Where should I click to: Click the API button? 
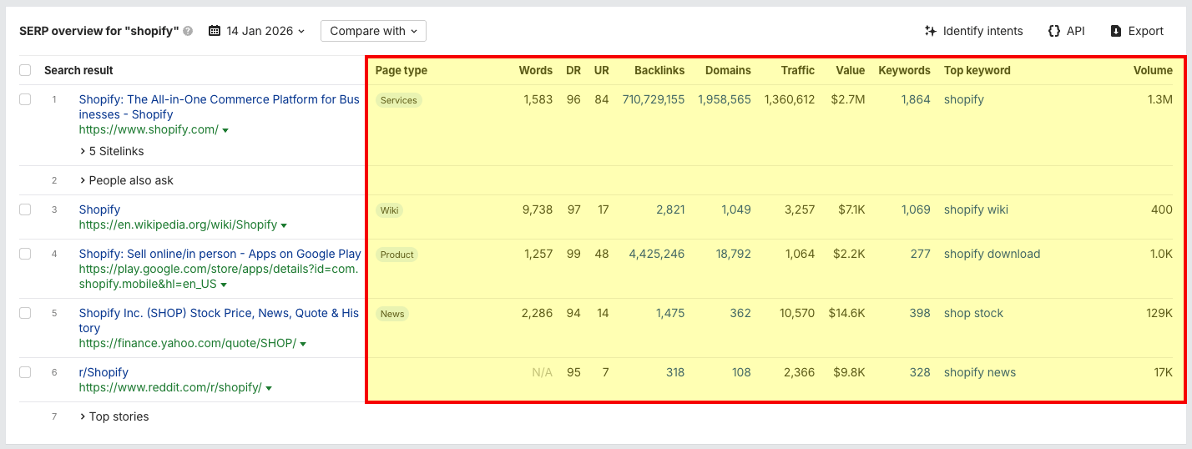point(1066,31)
